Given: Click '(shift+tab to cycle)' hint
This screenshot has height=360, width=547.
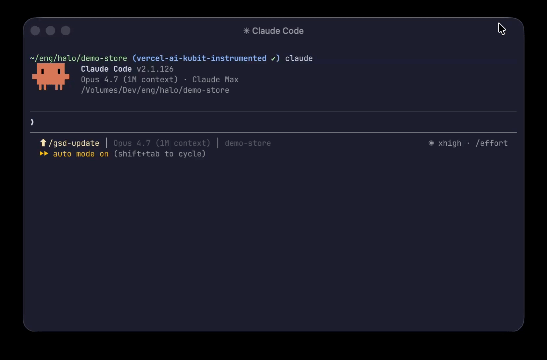Looking at the screenshot, I should pos(160,154).
